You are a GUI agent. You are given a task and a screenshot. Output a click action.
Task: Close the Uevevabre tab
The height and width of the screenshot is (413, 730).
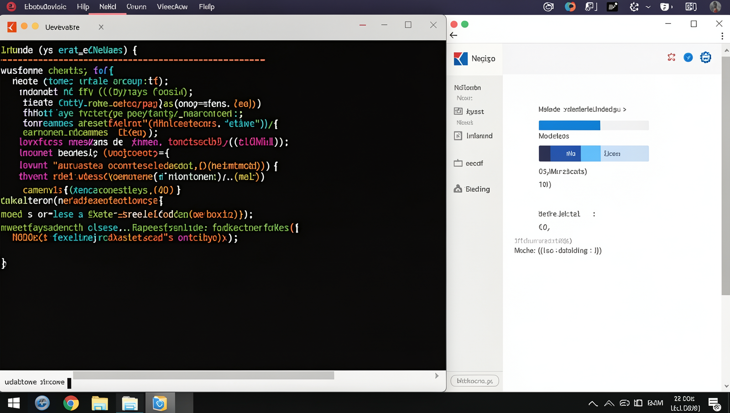click(x=101, y=27)
